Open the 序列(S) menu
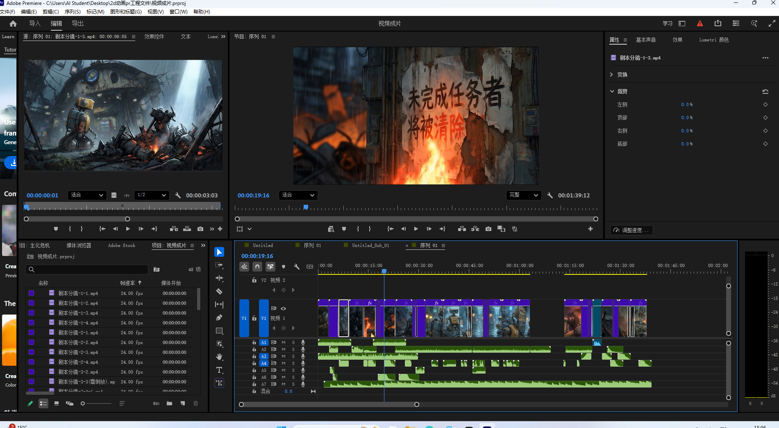 pos(73,12)
